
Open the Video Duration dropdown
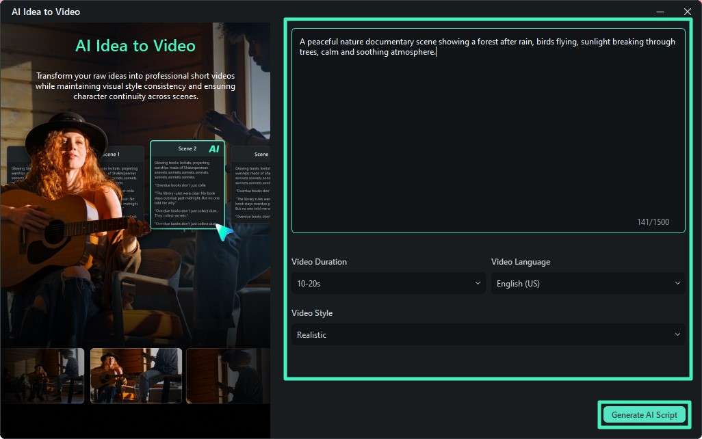pos(388,283)
